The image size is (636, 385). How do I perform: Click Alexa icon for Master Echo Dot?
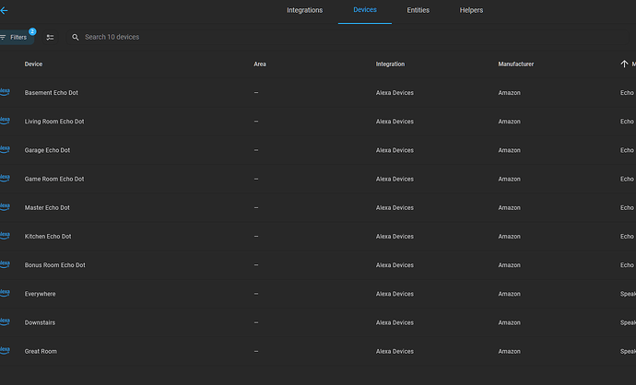[x=5, y=207]
